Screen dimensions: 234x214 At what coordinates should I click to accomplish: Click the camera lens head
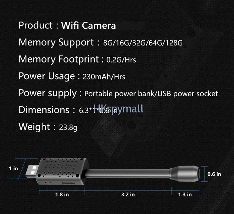(185, 174)
